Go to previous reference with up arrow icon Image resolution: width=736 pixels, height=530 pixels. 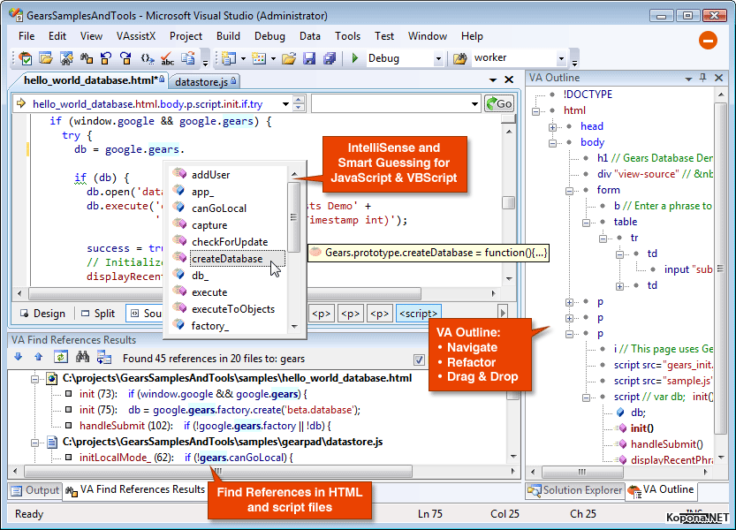click(39, 357)
